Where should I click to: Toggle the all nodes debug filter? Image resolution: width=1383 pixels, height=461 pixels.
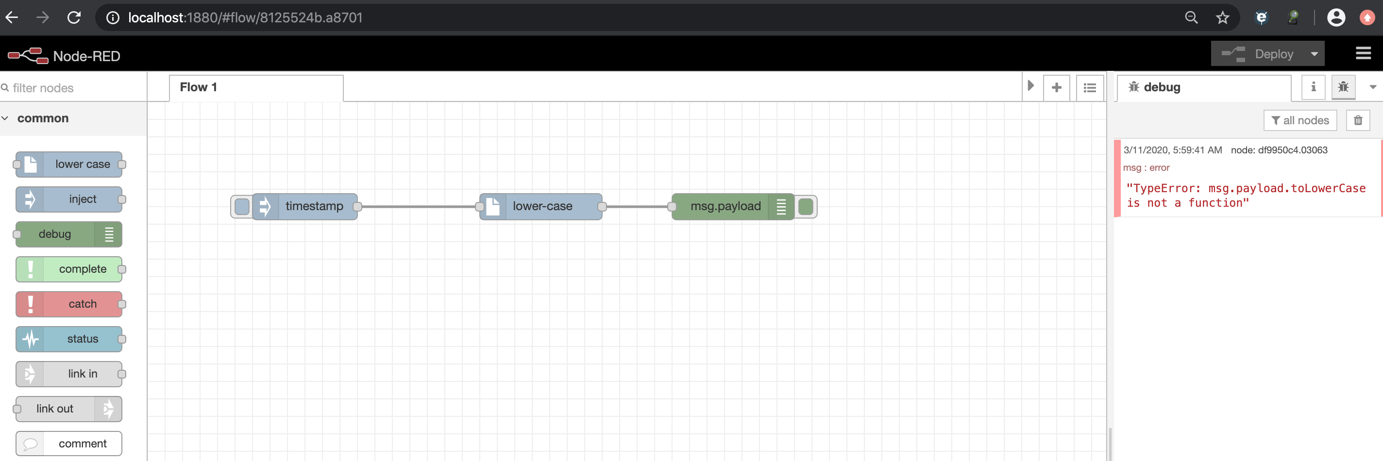click(x=1300, y=120)
